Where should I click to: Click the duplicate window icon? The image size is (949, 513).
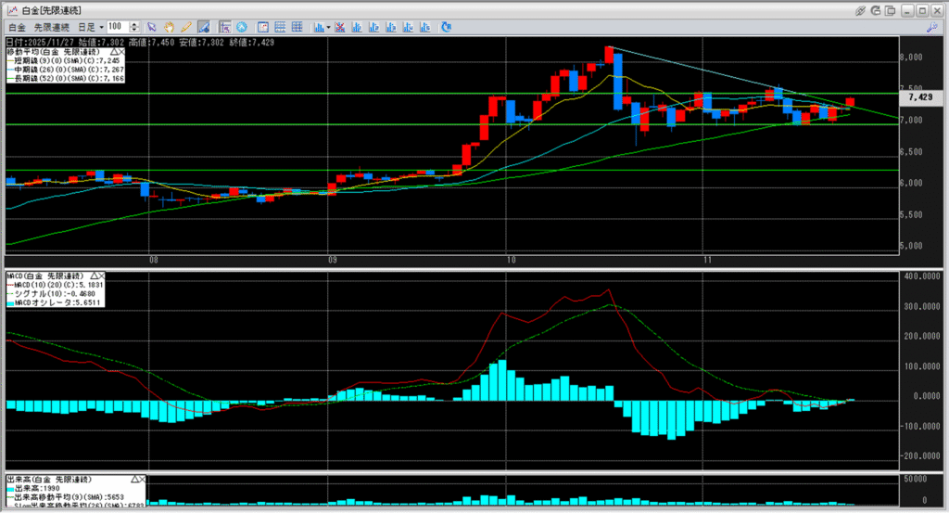(x=891, y=9)
